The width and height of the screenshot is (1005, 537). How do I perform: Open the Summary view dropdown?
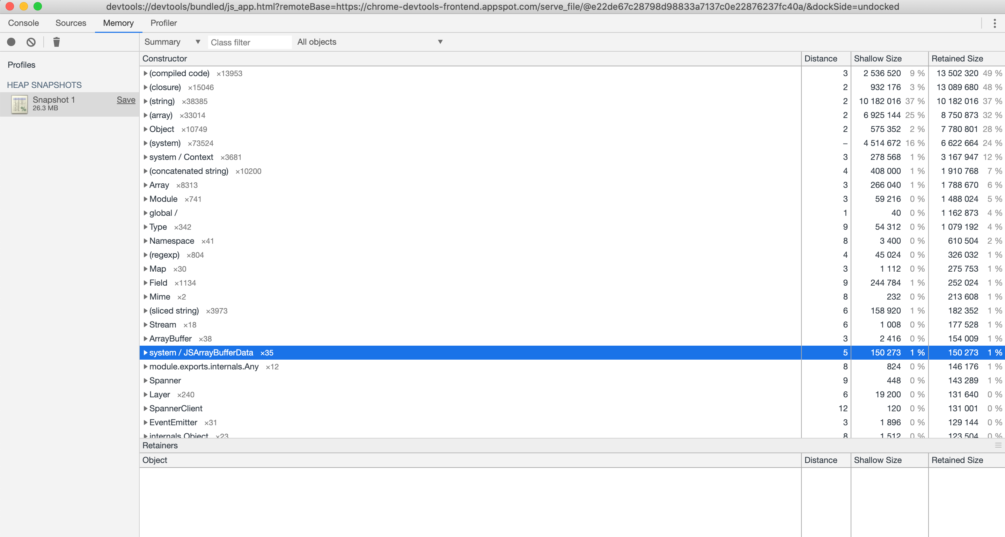[x=172, y=42]
